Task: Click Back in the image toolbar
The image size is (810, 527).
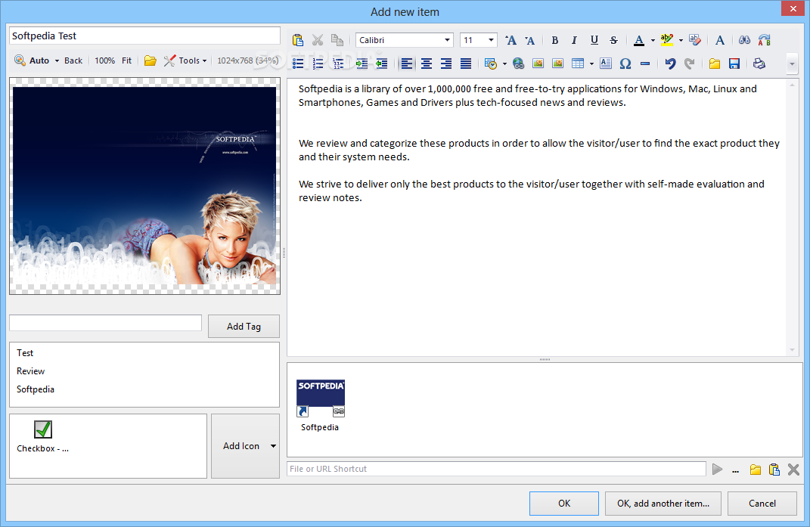Action: coord(73,60)
